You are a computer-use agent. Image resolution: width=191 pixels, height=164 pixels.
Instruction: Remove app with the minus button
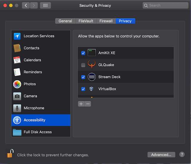tap(88, 104)
